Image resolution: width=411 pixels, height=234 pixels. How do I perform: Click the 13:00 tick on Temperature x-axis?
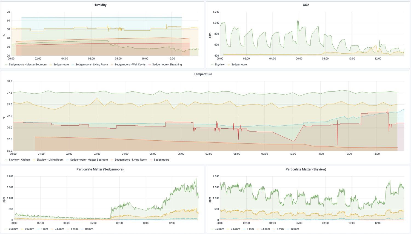[x=376, y=154]
